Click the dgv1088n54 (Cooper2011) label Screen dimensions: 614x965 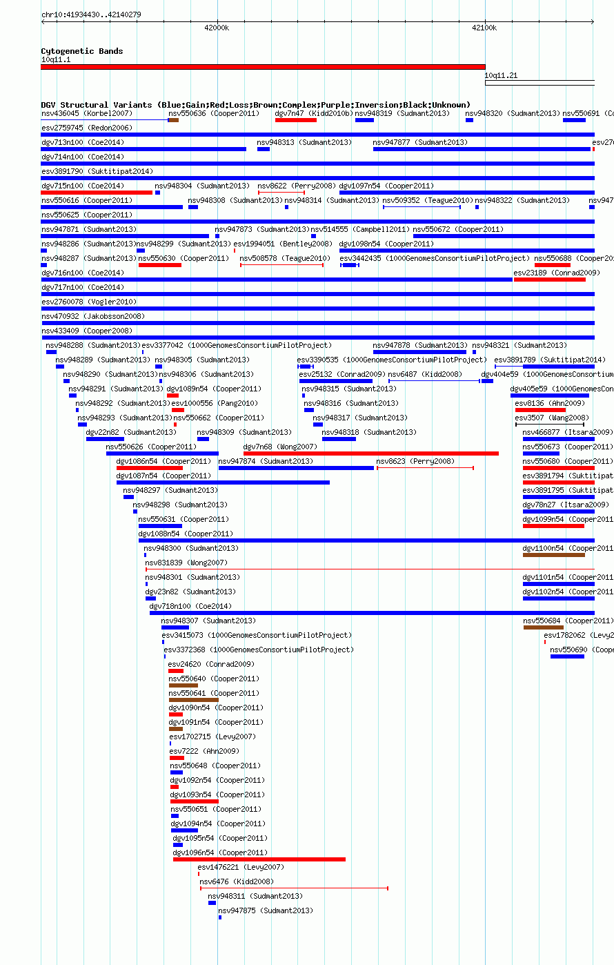point(186,534)
